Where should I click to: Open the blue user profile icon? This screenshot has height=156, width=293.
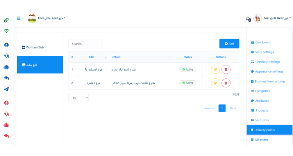6,45
